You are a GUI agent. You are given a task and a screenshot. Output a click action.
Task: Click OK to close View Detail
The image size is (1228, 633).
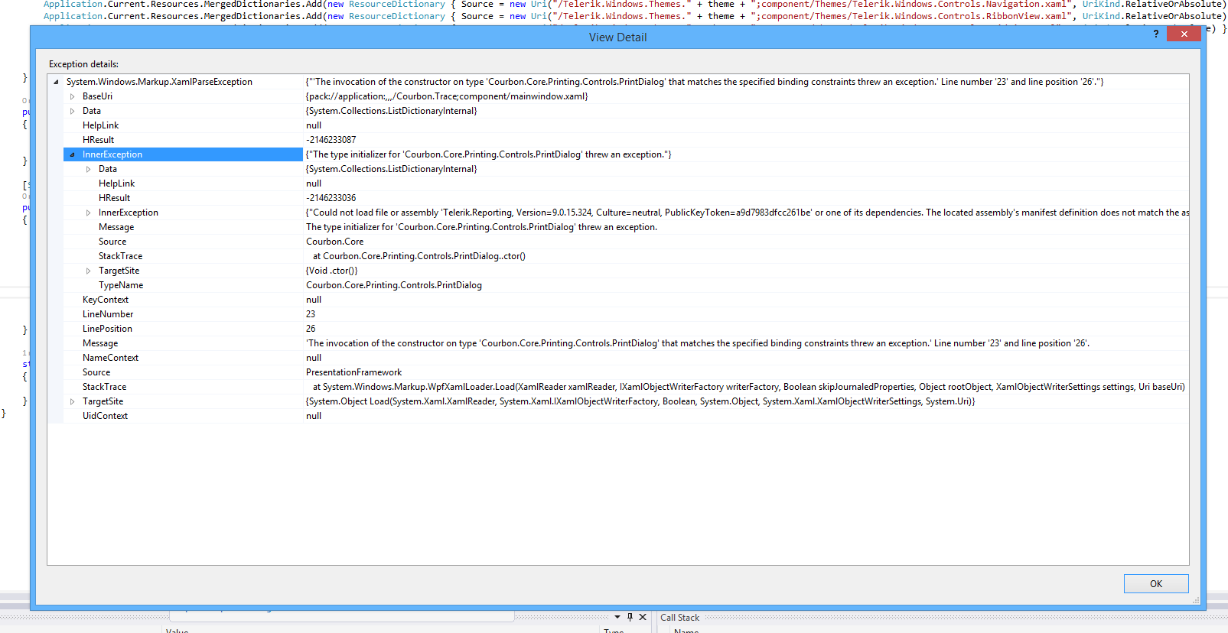(x=1156, y=583)
